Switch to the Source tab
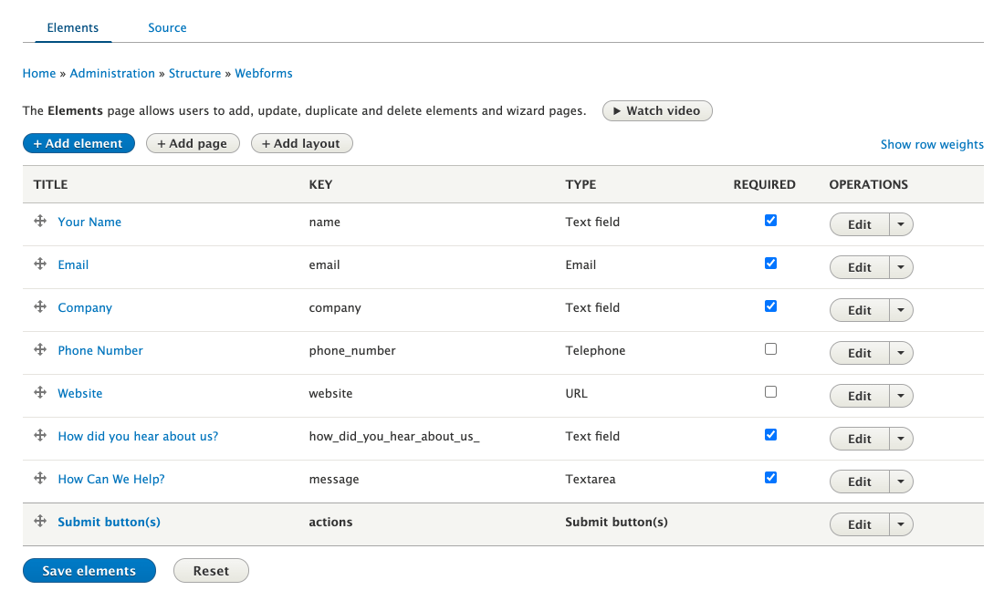The image size is (1004, 601). 167,27
